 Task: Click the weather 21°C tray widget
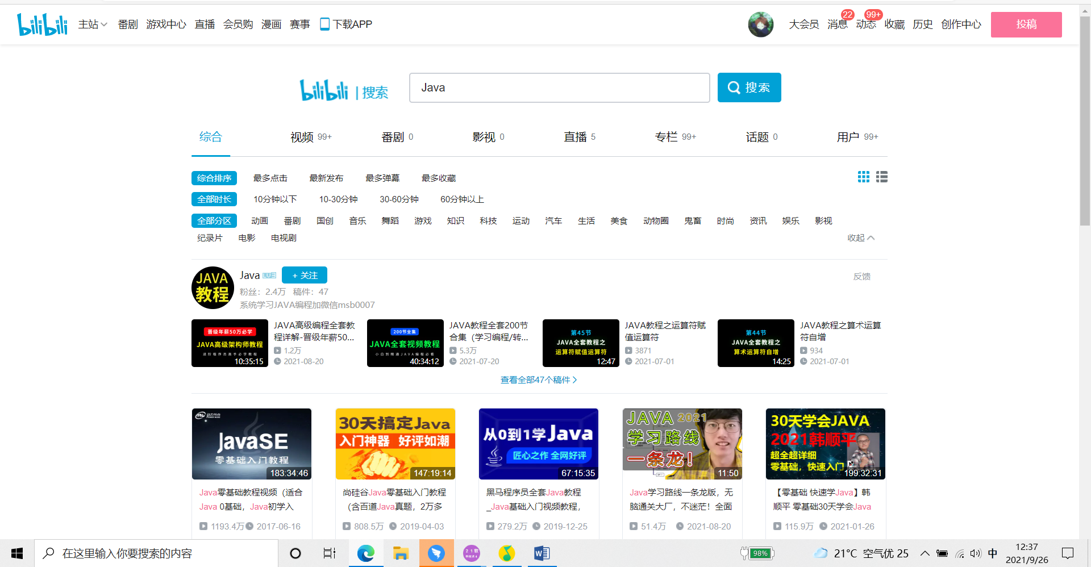pos(861,553)
